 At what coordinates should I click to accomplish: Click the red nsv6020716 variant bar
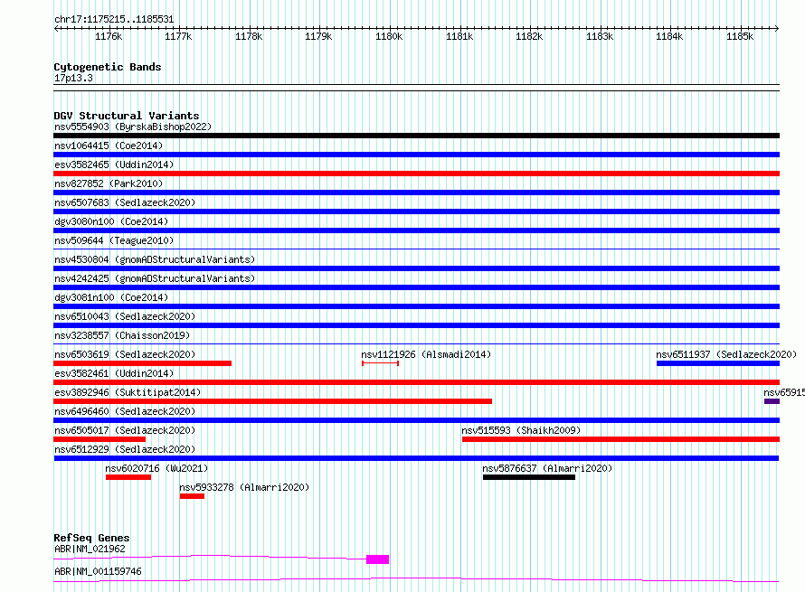(128, 477)
